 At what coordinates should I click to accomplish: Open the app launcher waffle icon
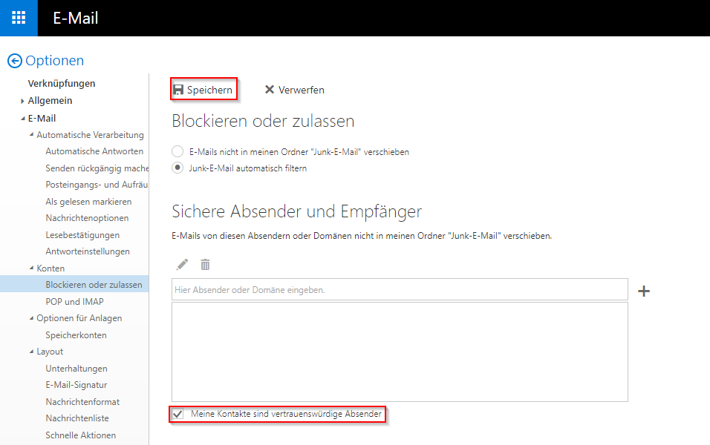tap(19, 18)
